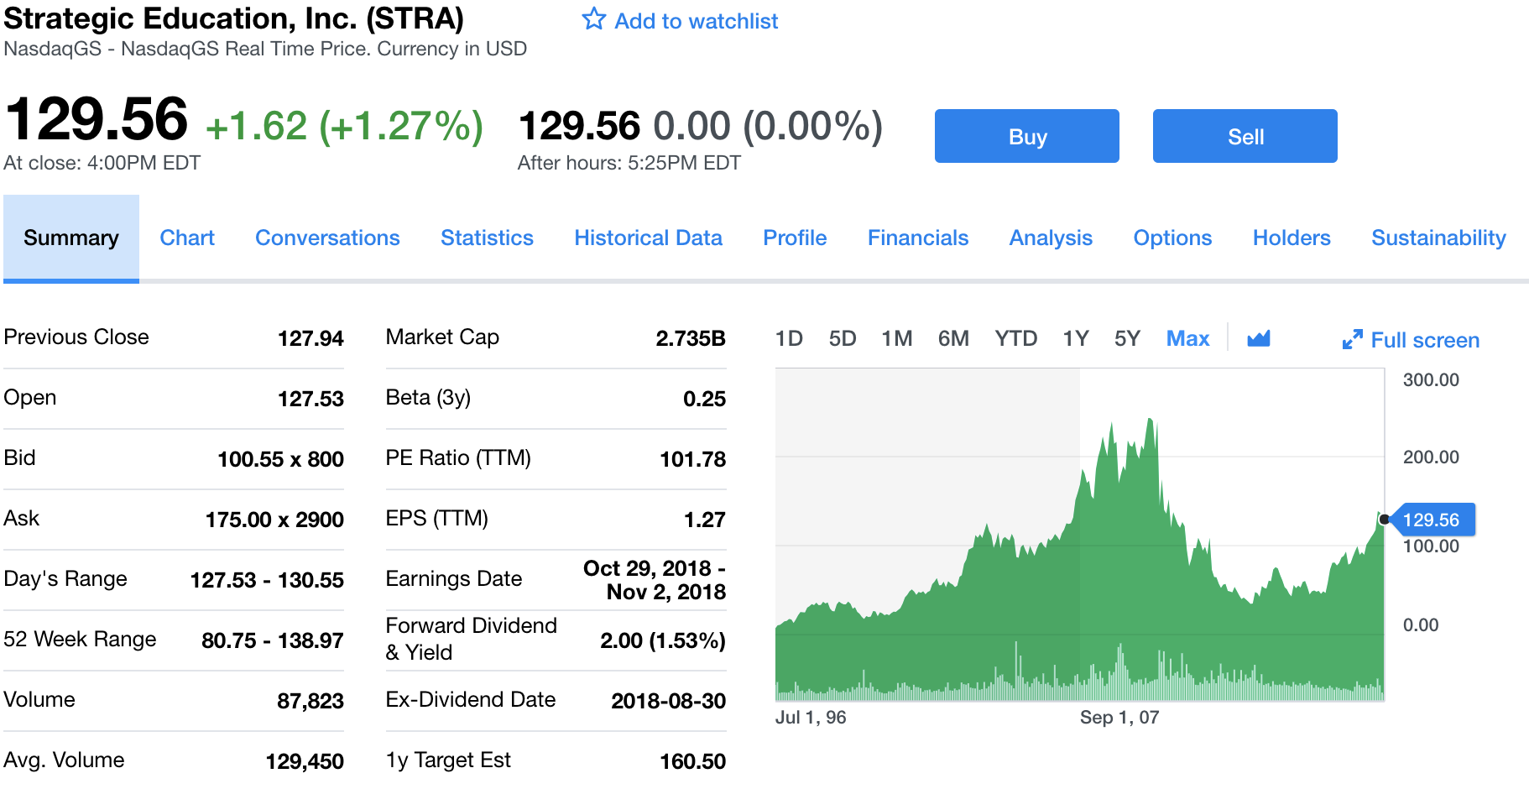1529x789 pixels.
Task: Click the Forward Dividend value 2.00 (1.53%)
Action: coord(663,640)
